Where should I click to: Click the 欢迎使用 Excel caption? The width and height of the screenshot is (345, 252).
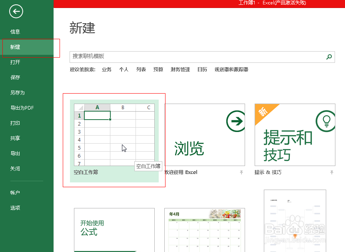point(181,172)
